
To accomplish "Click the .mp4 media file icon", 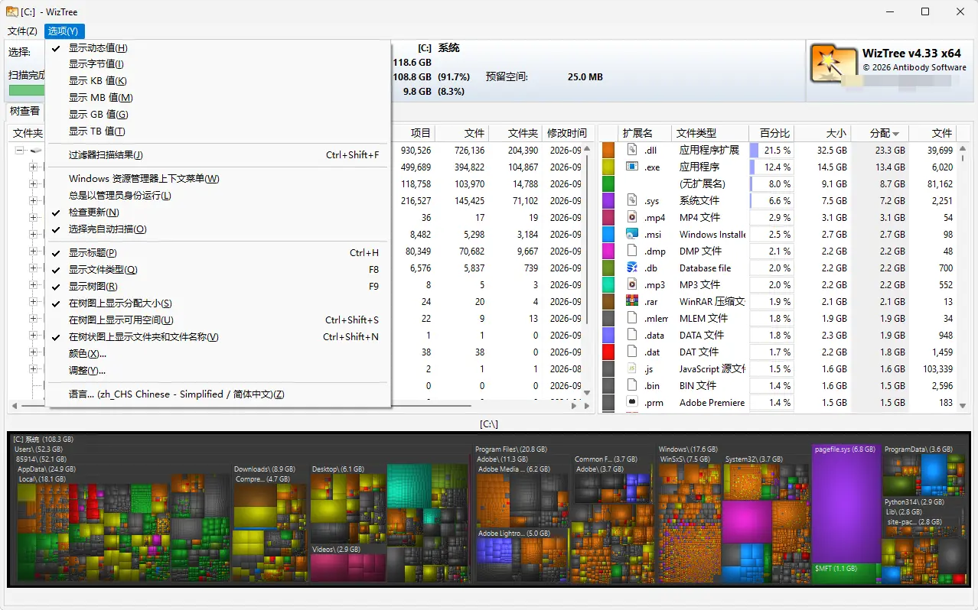I will (632, 217).
